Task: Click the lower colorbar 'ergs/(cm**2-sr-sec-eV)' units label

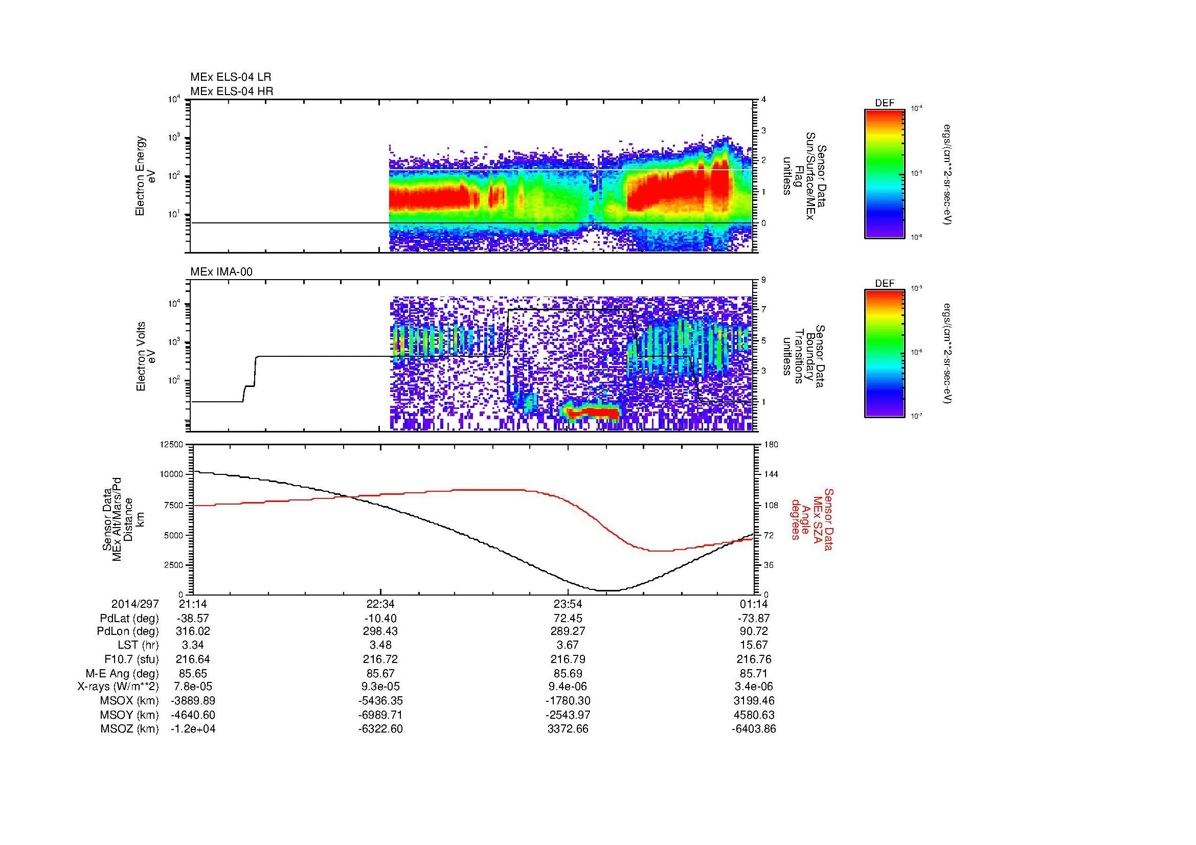Action: click(947, 354)
